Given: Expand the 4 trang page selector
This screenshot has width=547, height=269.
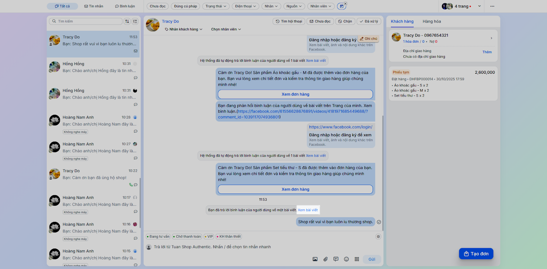Looking at the screenshot, I should coord(479,6).
